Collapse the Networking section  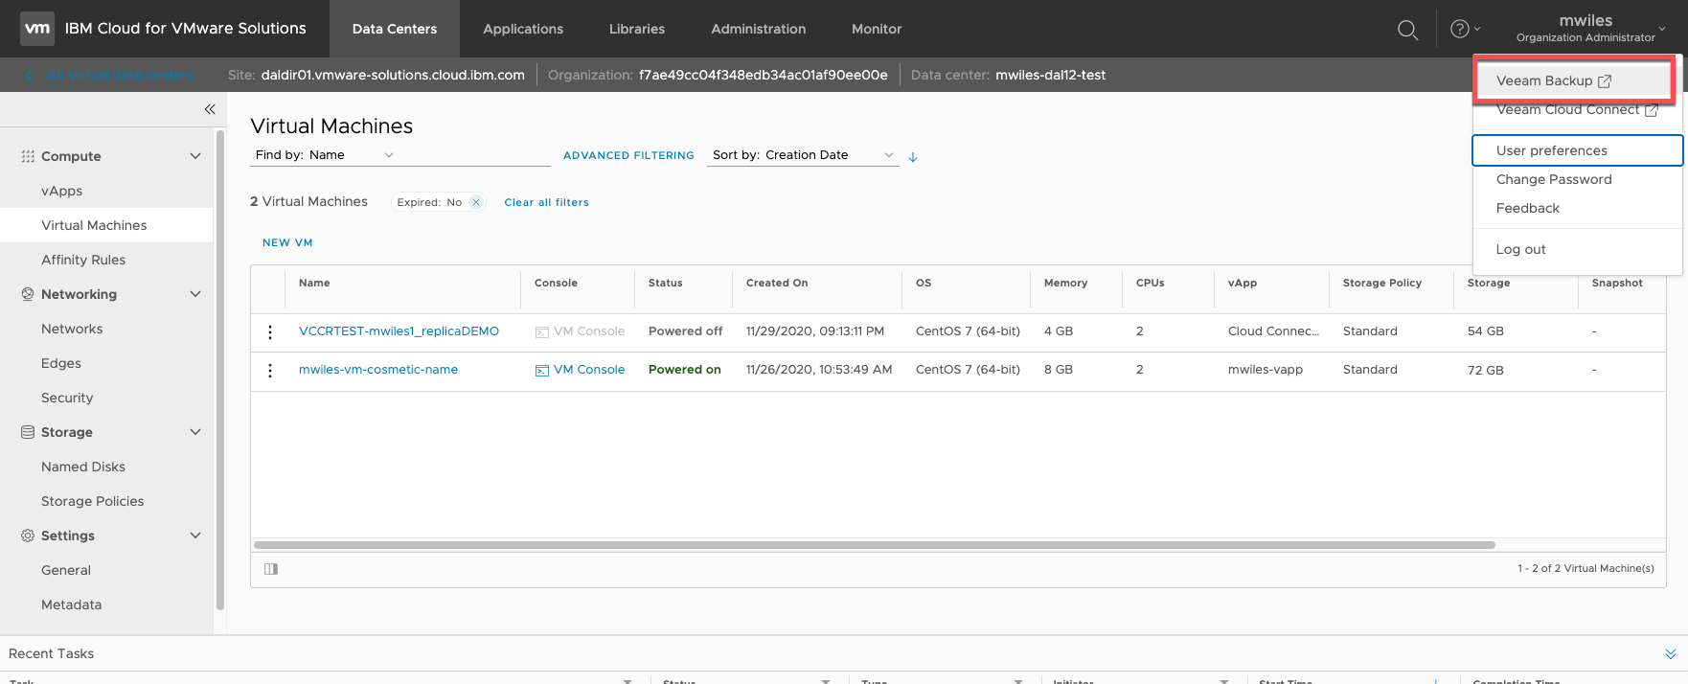coord(195,294)
